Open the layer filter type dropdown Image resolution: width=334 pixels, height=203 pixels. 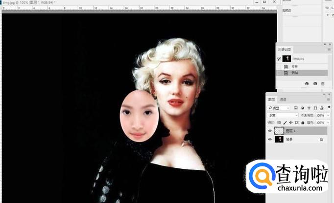(x=278, y=108)
